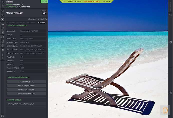
Task: Switch to the Advanced tab
Action: pyautogui.click(x=42, y=23)
